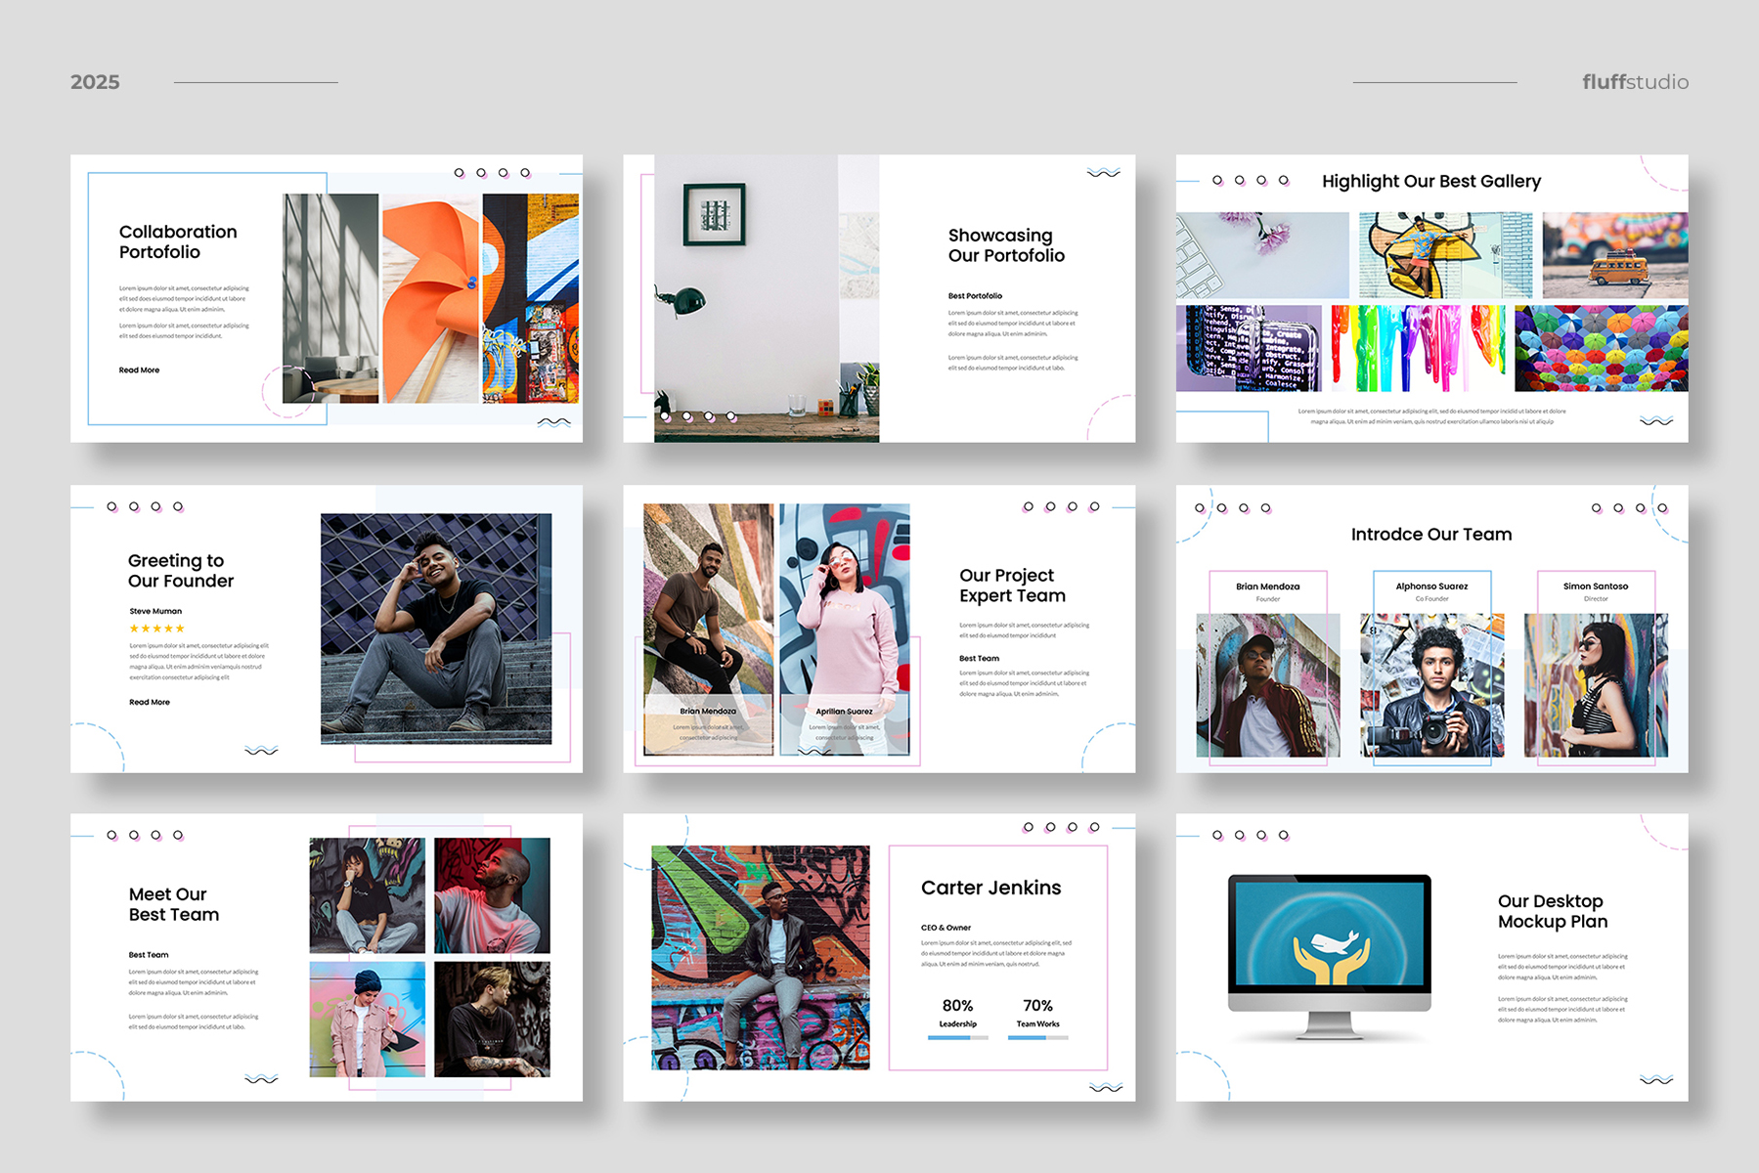Image resolution: width=1759 pixels, height=1173 pixels.
Task: Click the Leadership 80% progress bar
Action: [957, 1037]
